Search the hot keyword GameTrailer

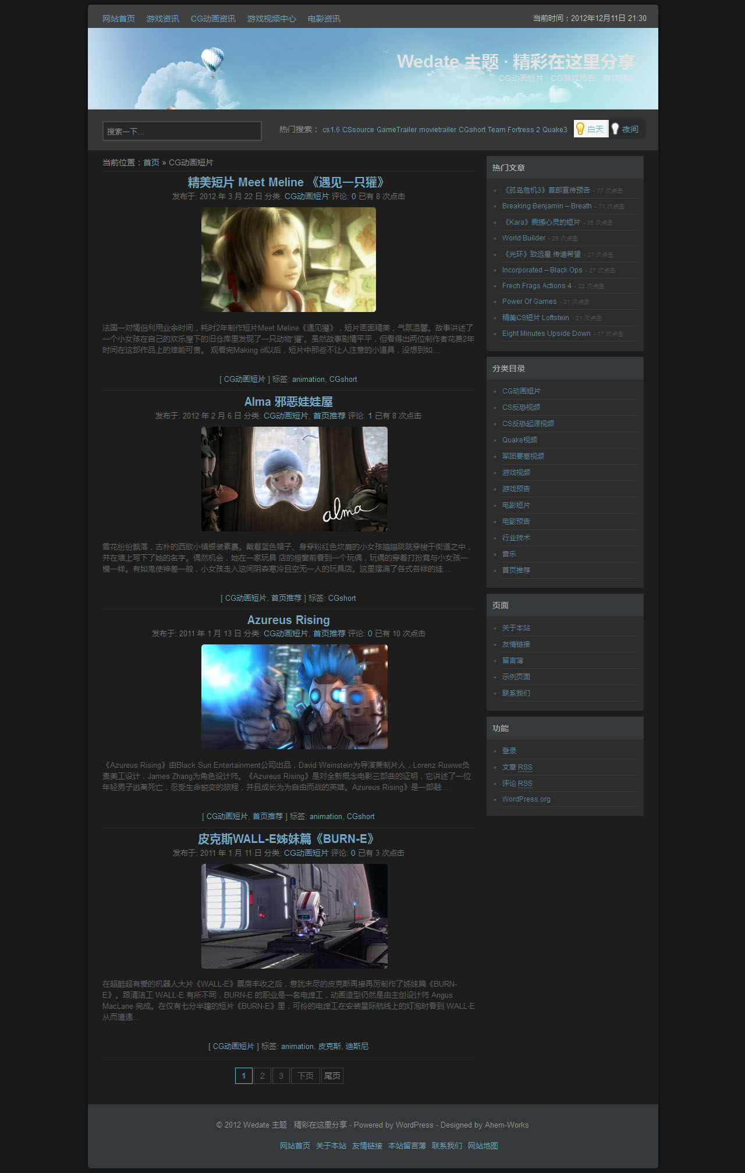(x=396, y=130)
